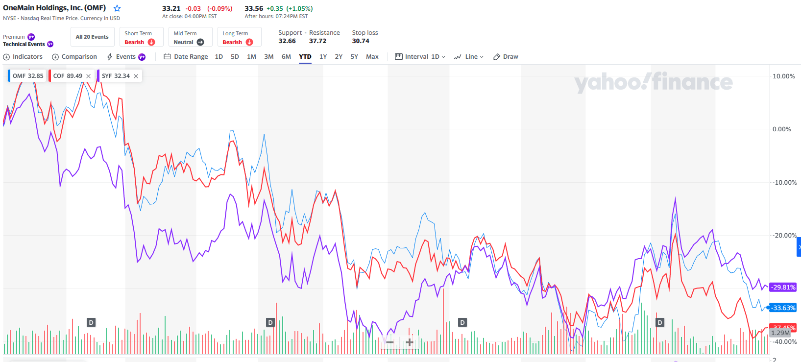
Task: Open the Draw tools
Action: click(x=506, y=57)
